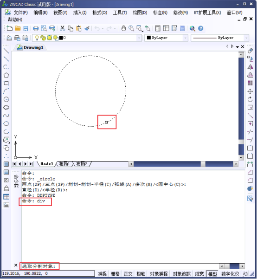Image resolution: width=257 pixels, height=279 pixels.
Task: Click the vertical scrollbar down arrow
Action: [241, 157]
